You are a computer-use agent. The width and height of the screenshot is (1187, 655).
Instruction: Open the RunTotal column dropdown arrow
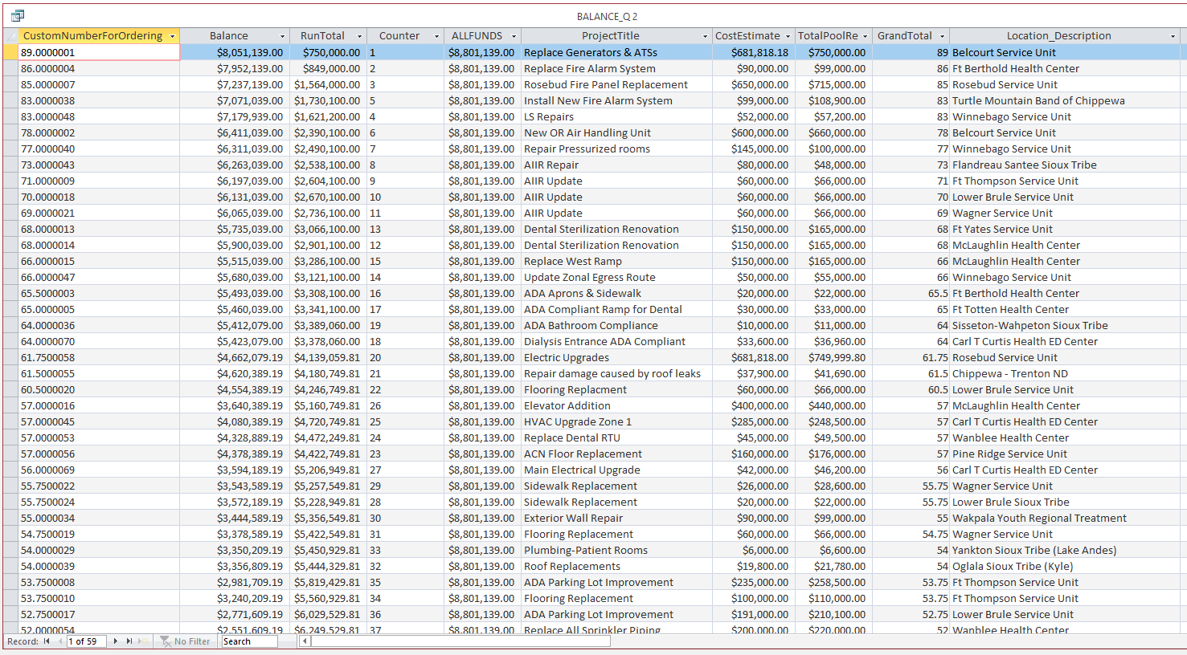pos(359,36)
